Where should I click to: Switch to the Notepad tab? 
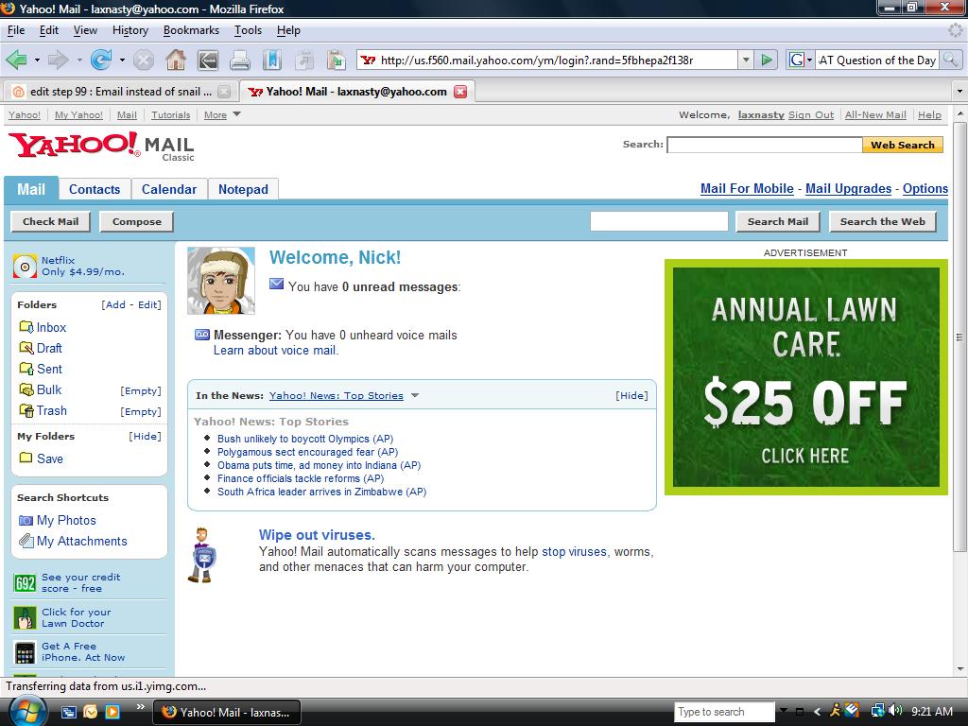pyautogui.click(x=243, y=189)
